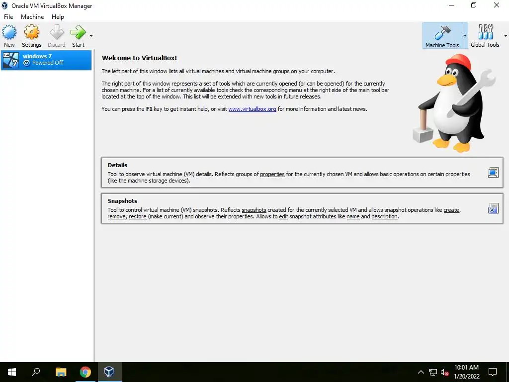Open the File menu
The height and width of the screenshot is (382, 509).
[x=8, y=17]
